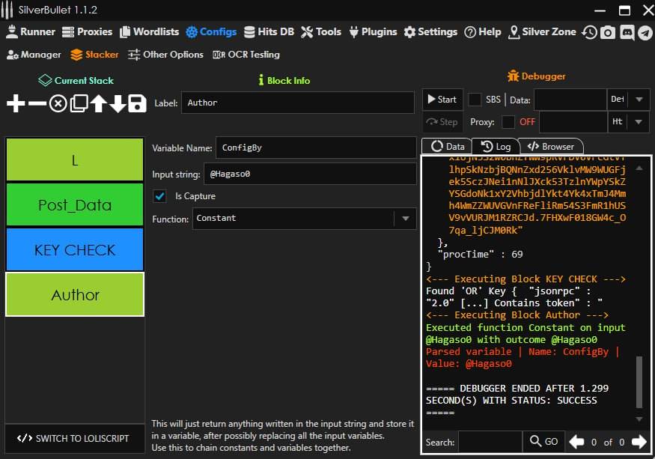Save config with floppy disk icon
The height and width of the screenshot is (459, 655).
(137, 104)
